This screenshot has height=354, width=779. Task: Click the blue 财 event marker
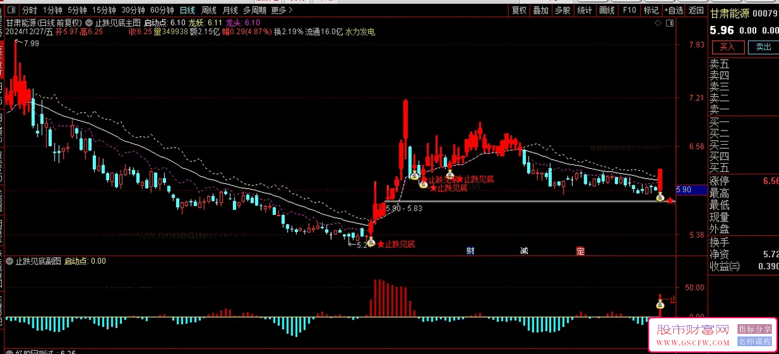tap(471, 251)
